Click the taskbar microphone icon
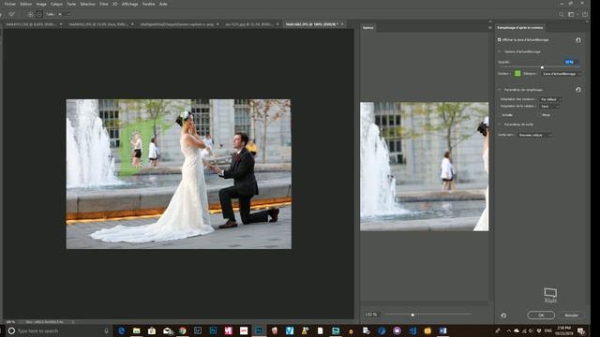Screen dimensions: 600x337 click(106, 330)
